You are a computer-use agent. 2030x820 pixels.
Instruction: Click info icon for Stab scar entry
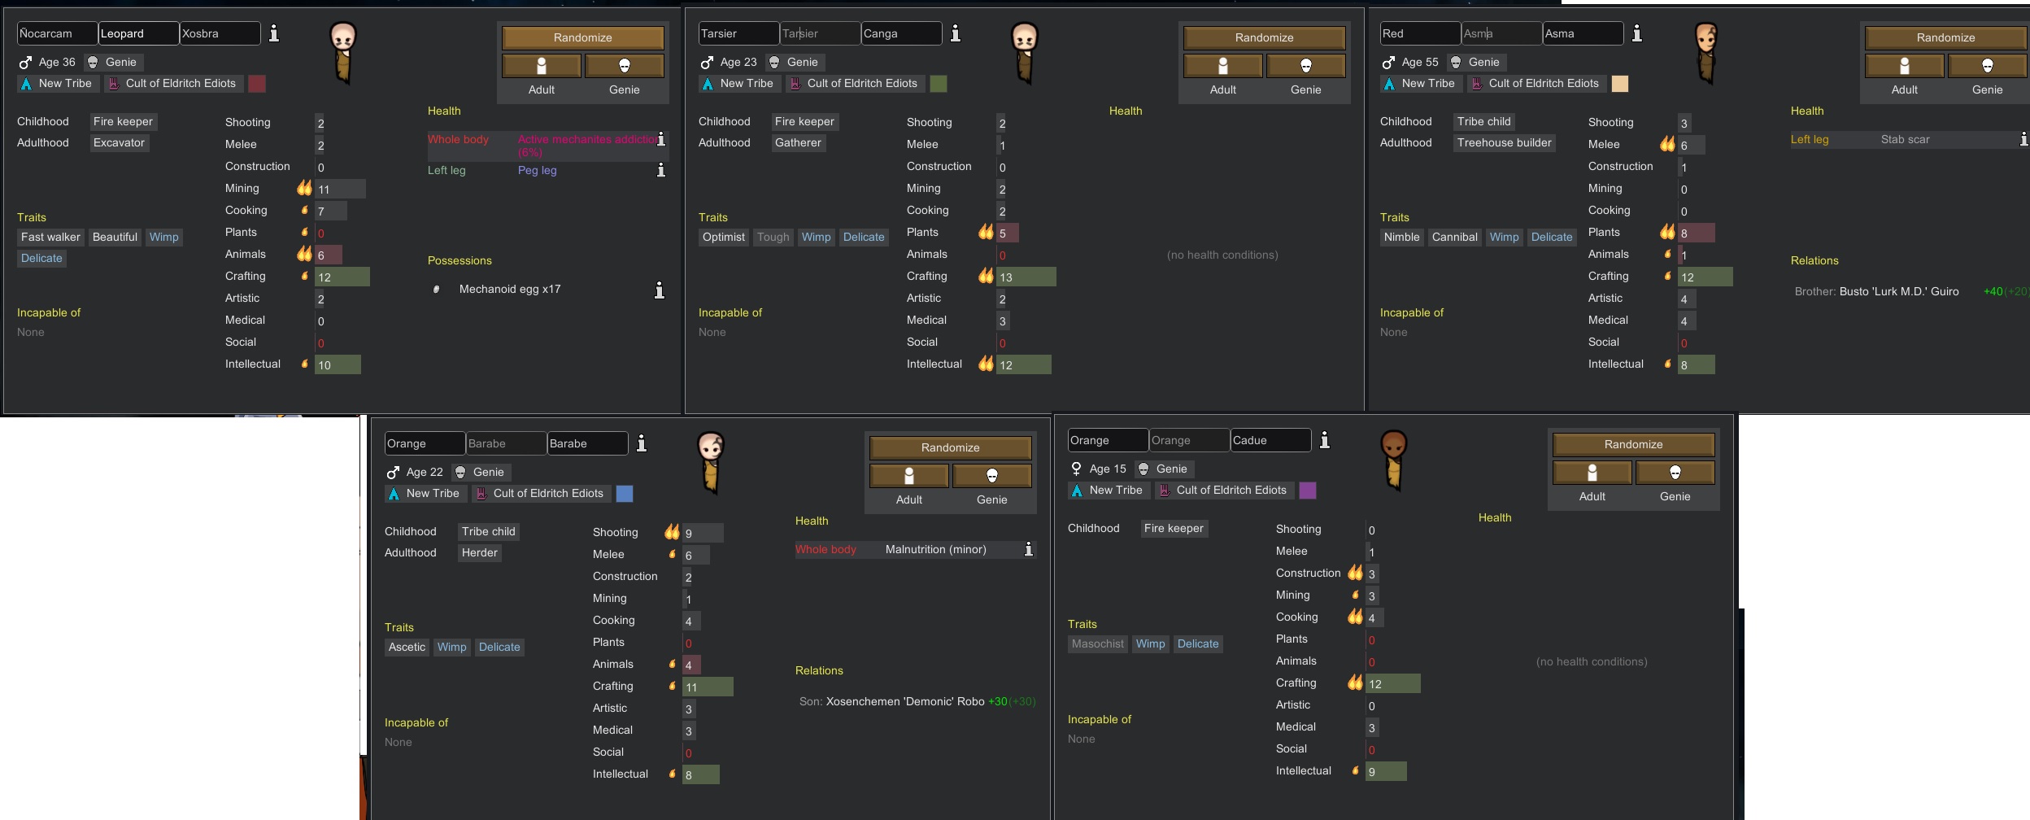tap(2023, 140)
